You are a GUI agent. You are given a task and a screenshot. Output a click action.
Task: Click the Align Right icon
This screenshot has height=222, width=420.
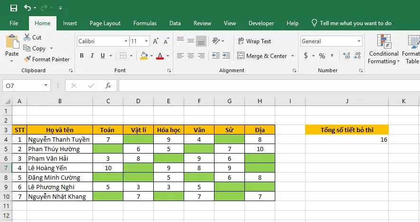click(x=201, y=56)
